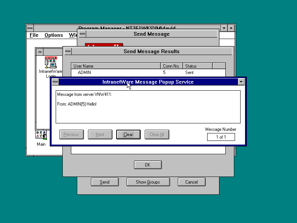Click the Message Number field showing 1 of 1
The image size is (297, 223).
(x=221, y=137)
